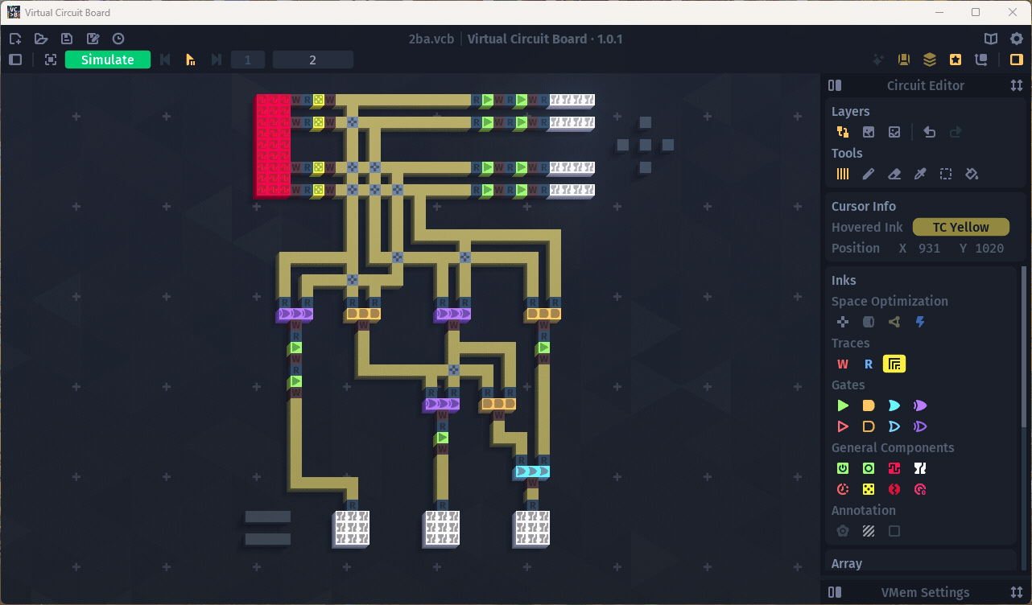
Task: Click split icon beside VMem Settings title
Action: 835,592
